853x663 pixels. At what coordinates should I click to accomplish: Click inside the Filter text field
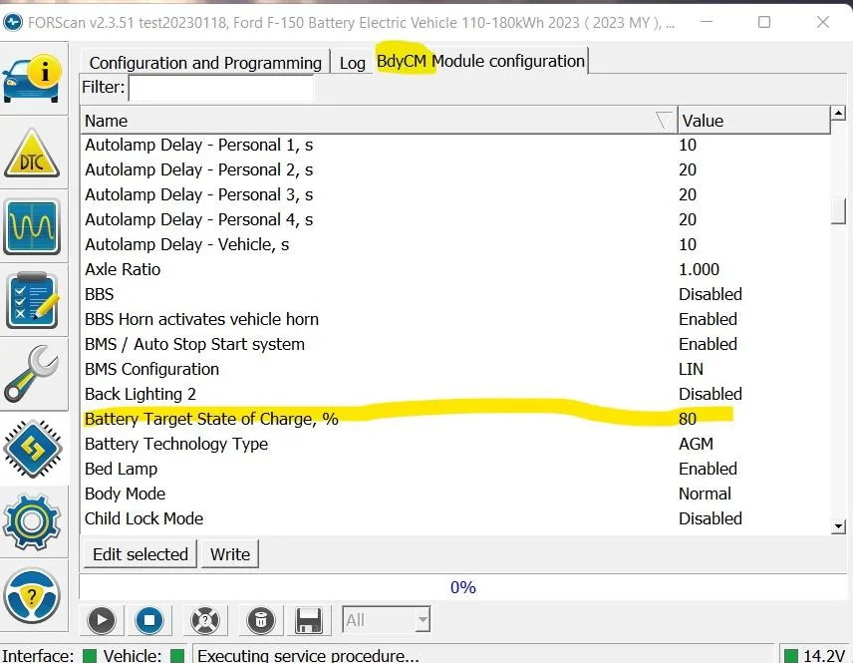[221, 88]
